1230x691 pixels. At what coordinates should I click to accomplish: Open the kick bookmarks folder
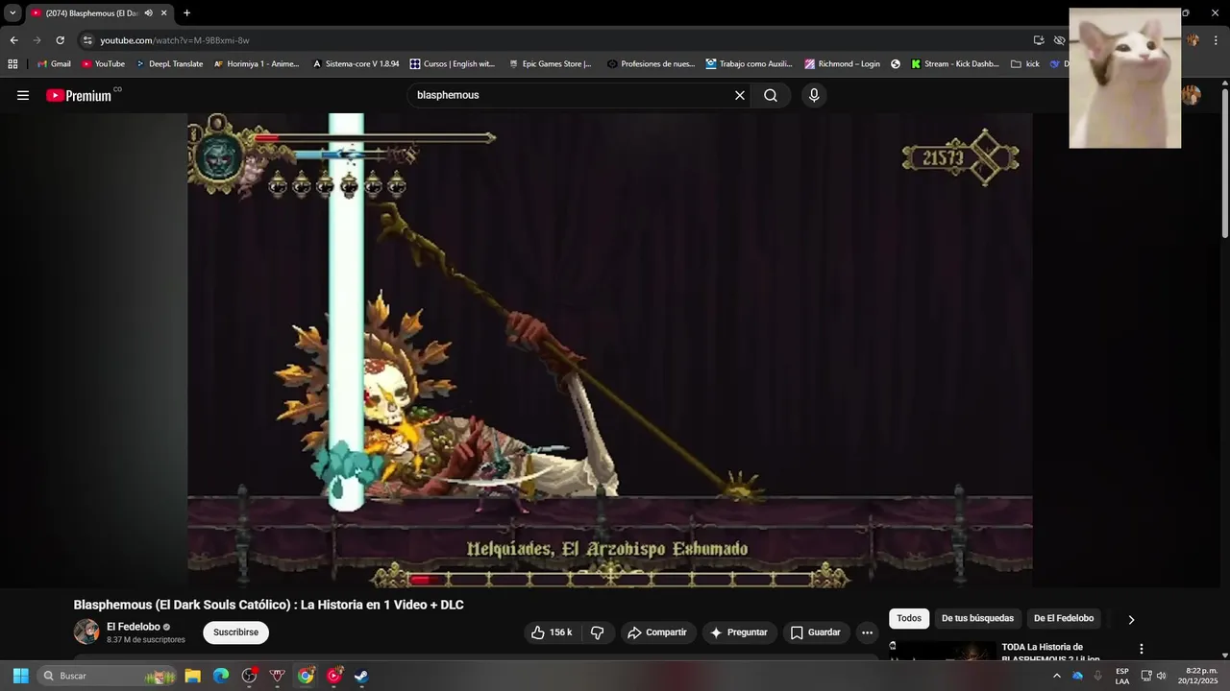(1025, 64)
